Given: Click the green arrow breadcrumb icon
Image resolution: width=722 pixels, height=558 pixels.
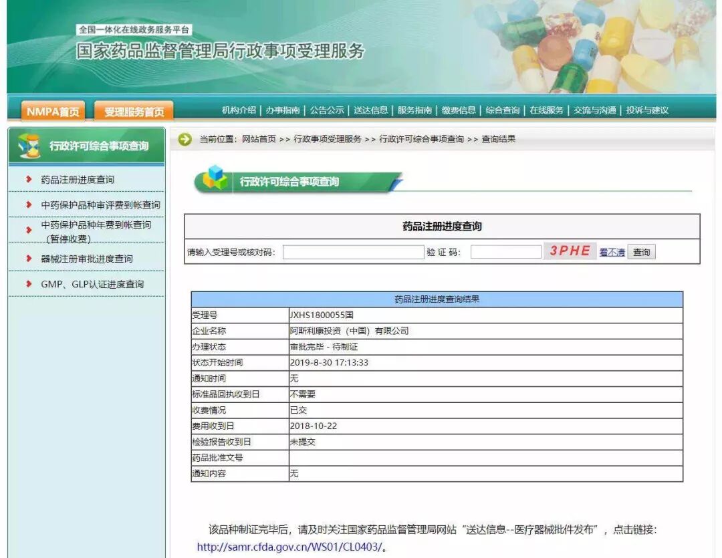Looking at the screenshot, I should [185, 139].
